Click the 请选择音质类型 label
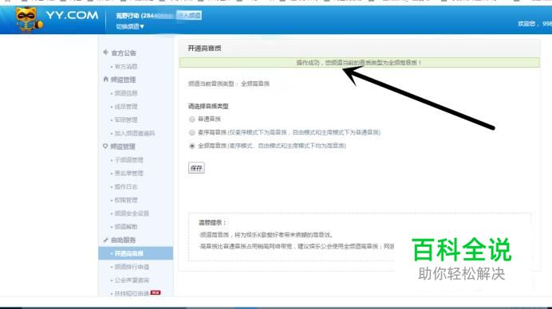 tap(208, 106)
